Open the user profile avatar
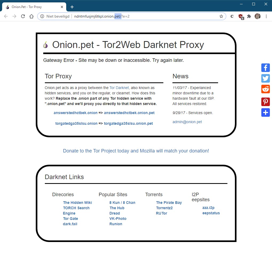Screen dimensions: 272x258 258,16
